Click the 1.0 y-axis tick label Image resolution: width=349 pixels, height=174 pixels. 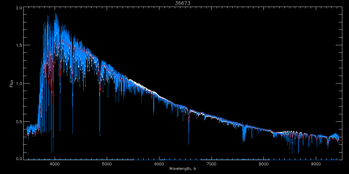point(19,84)
